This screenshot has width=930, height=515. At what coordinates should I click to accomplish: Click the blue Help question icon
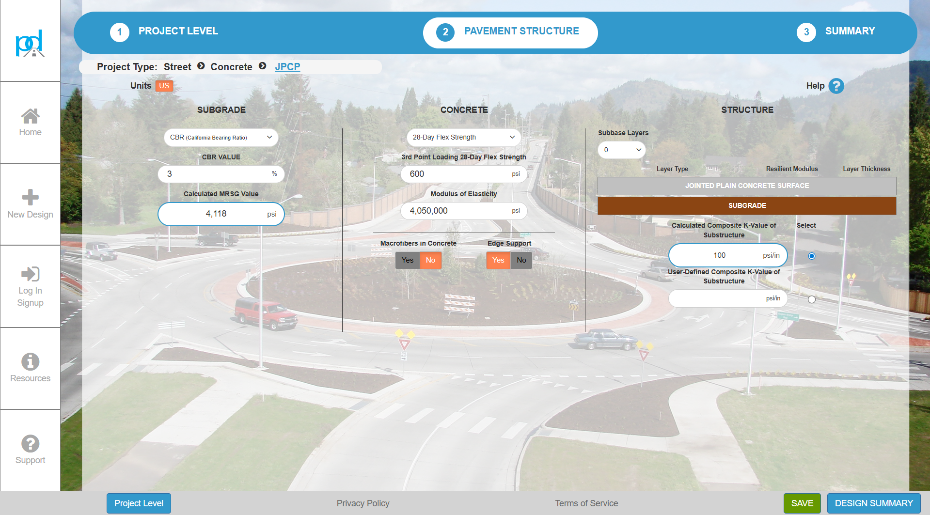836,86
